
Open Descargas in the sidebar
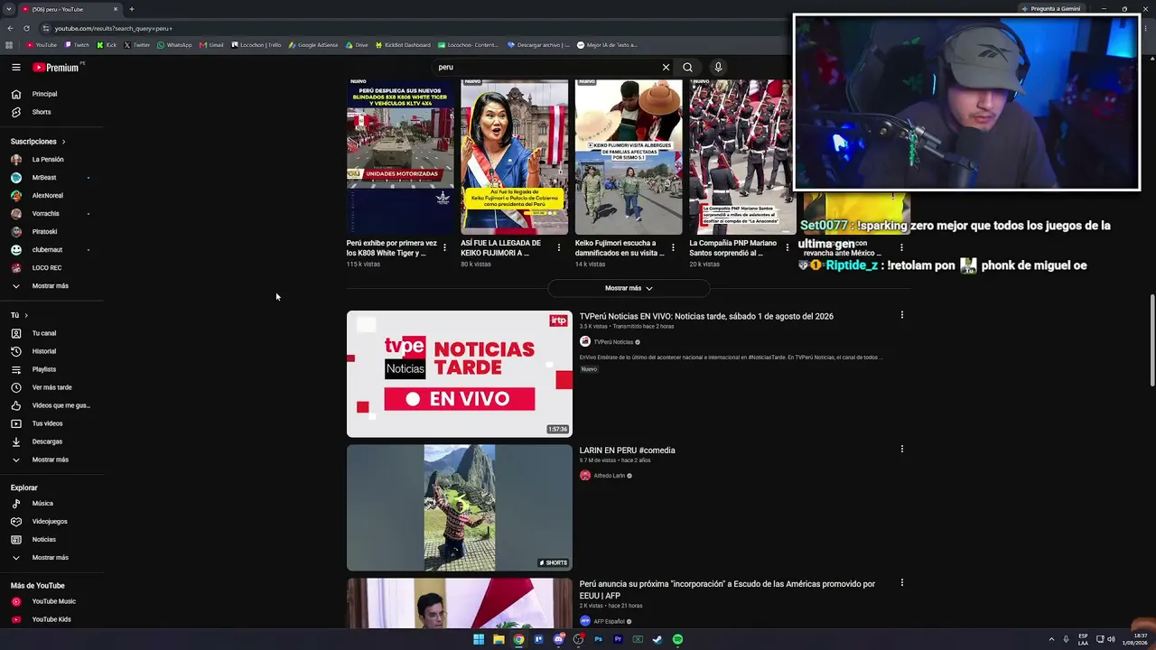click(x=47, y=441)
